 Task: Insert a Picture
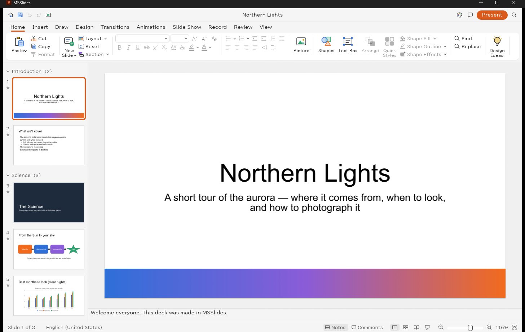click(301, 45)
